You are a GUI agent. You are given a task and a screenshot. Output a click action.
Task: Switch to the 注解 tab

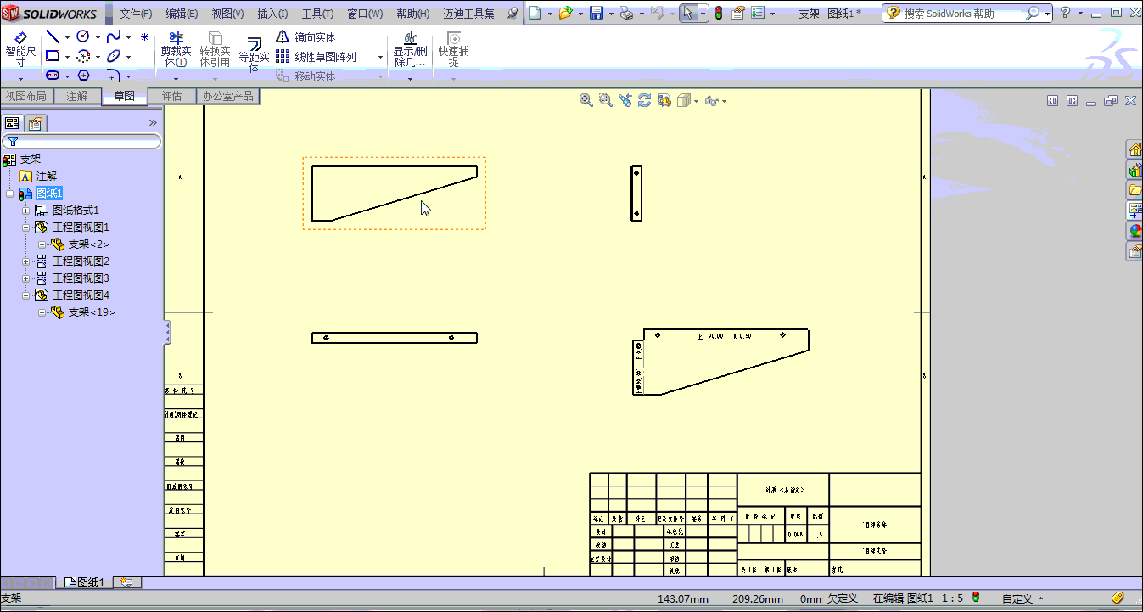pyautogui.click(x=76, y=96)
